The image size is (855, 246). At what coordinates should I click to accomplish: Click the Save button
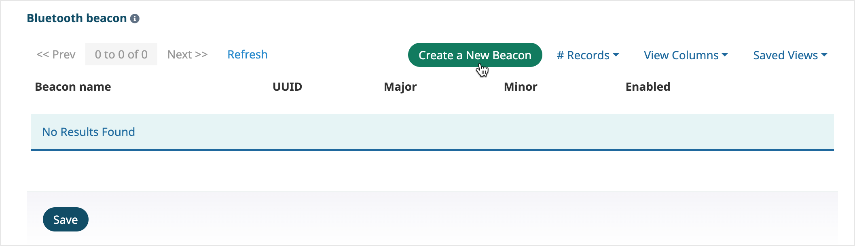(x=66, y=219)
